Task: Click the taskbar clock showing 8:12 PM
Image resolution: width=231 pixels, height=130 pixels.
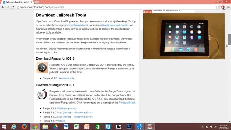Action: pos(224,127)
